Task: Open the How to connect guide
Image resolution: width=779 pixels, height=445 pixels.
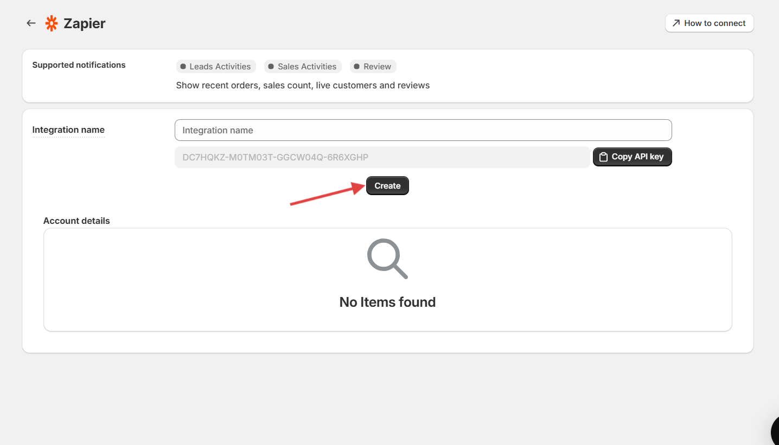Action: [x=709, y=23]
